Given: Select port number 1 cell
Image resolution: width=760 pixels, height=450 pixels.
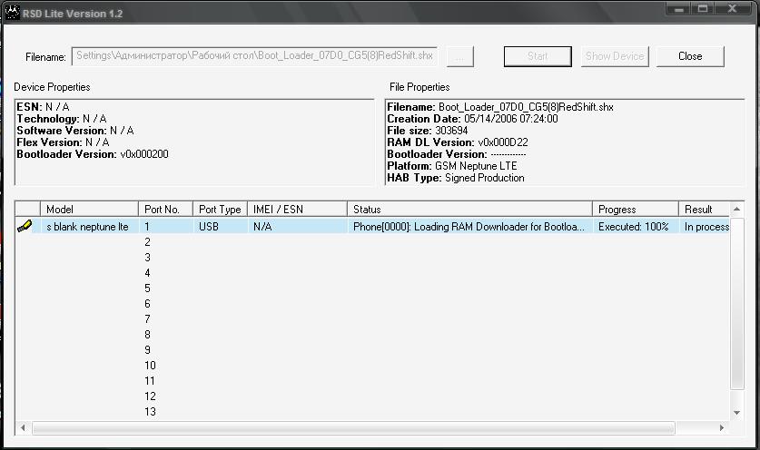Looking at the screenshot, I should click(147, 226).
